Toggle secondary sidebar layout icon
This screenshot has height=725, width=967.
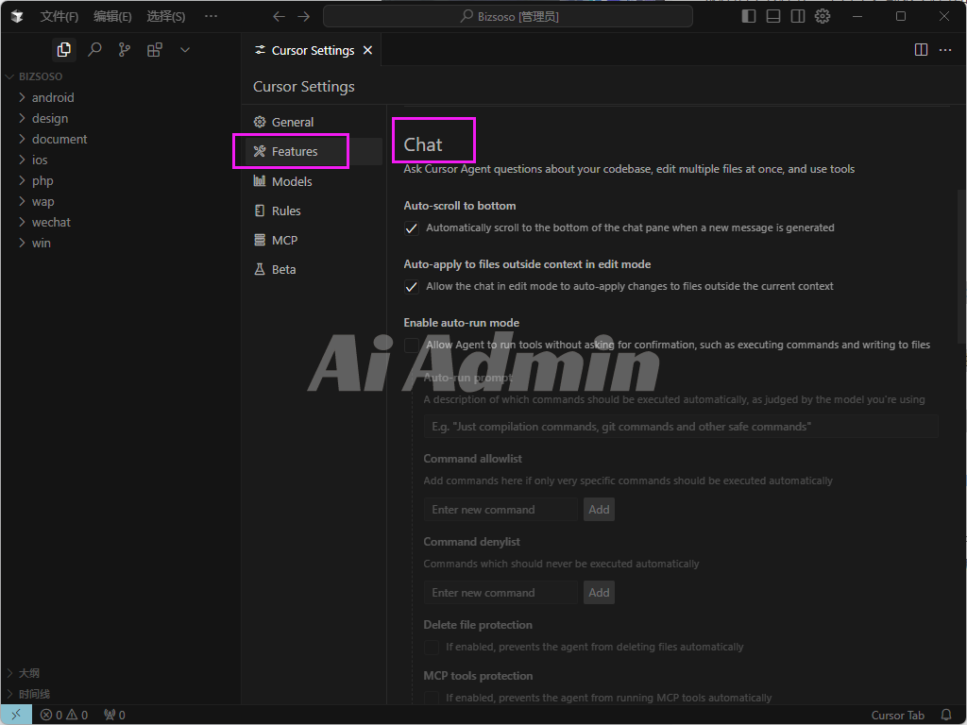[798, 17]
